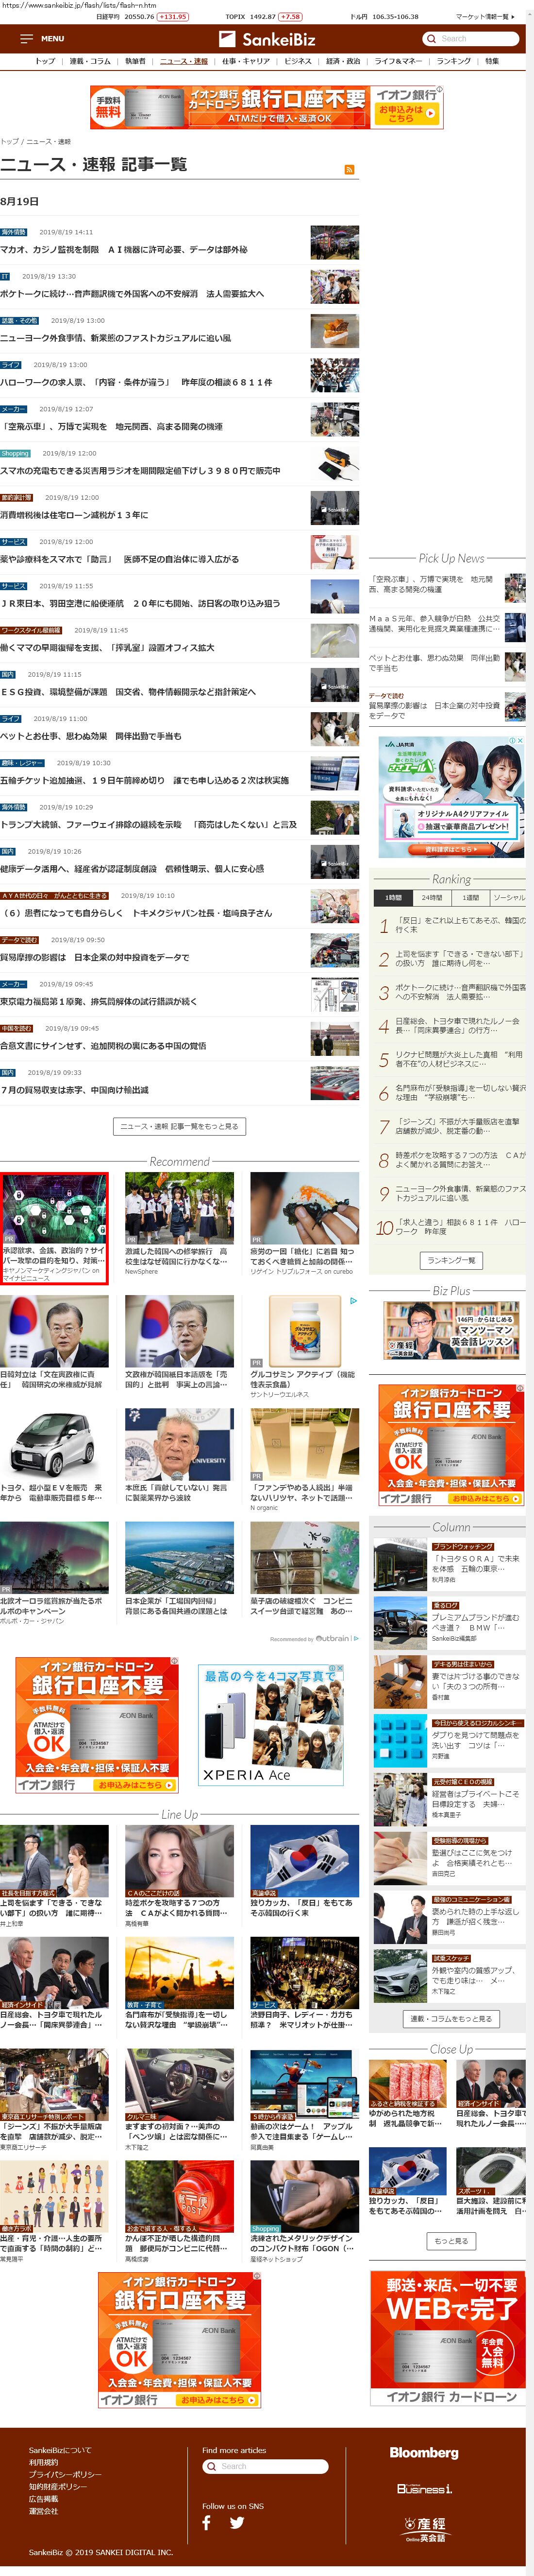This screenshot has height=2576, width=534.
Task: Open footer link 広告掲載
Action: [x=43, y=2498]
